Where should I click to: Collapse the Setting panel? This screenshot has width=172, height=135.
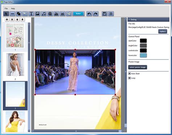129,20
